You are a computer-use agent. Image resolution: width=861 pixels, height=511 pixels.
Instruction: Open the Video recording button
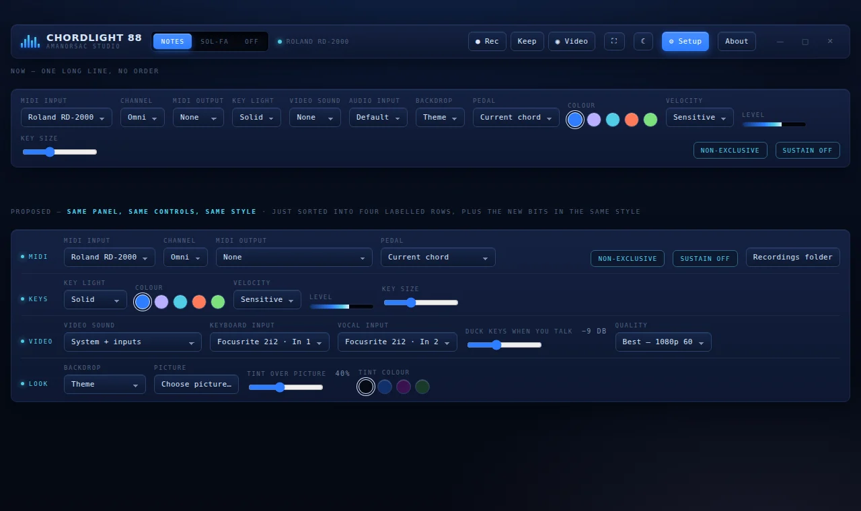[572, 42]
